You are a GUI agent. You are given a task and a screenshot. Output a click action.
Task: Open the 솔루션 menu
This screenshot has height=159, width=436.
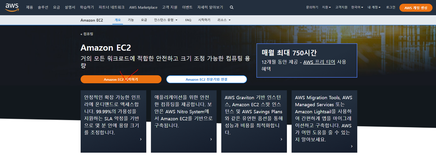coord(43,7)
